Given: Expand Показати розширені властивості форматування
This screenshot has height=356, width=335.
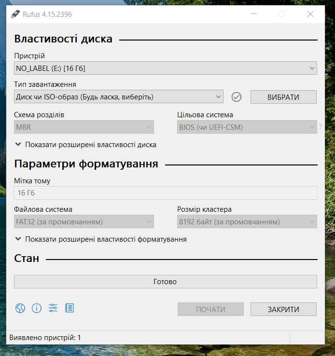Looking at the screenshot, I should tap(100, 239).
